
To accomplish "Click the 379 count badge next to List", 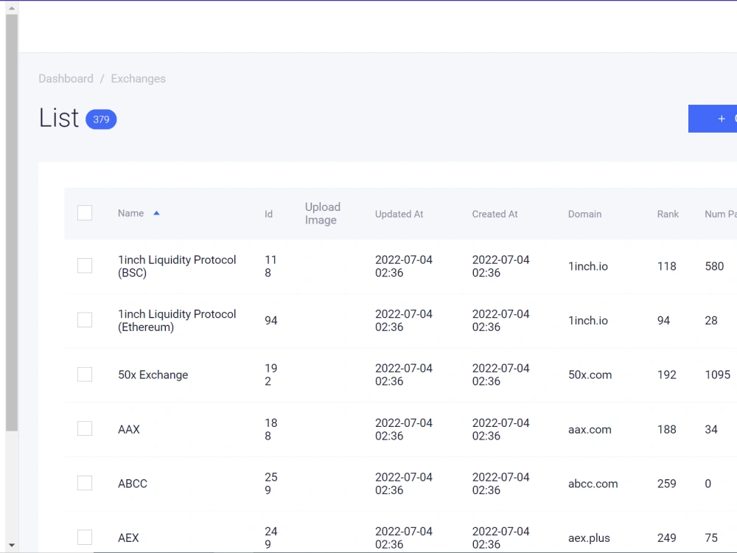I will (x=101, y=119).
